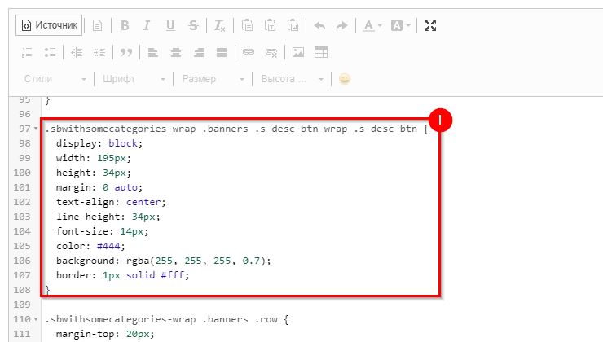Viewport: 603px width, 342px height.
Task: Expand the Высота line height dropdown
Action: point(291,79)
